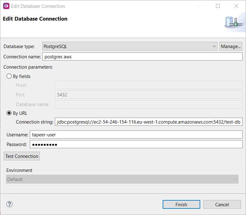
Task: Click the Test Connection button
Action: coord(22,156)
